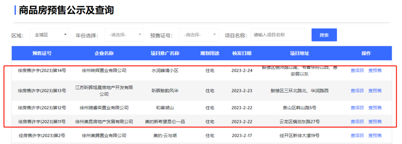
Task: Select cell 经房售许字(2023)第2号
Action: 42,135
